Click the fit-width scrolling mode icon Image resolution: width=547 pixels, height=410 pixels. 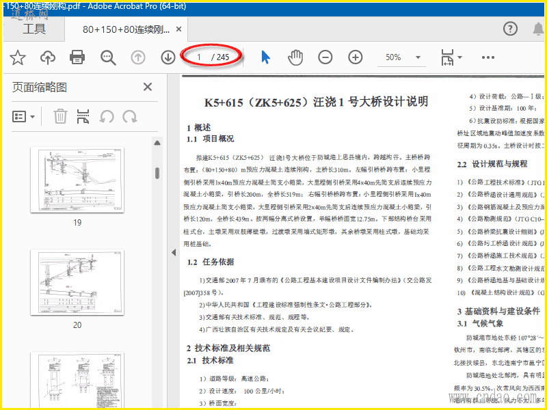(x=448, y=57)
